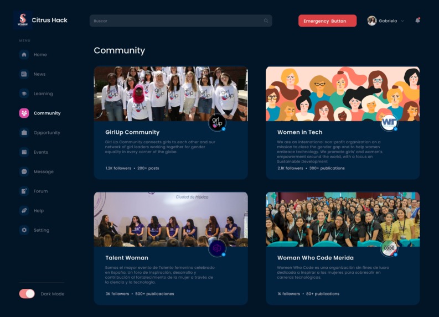Screen dimensions: 439x317
Task: Open the Help rocket icon
Action: (x=24, y=210)
